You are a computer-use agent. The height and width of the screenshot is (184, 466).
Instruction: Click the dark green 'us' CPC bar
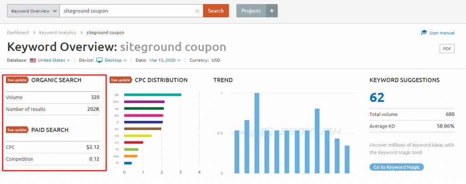[x=144, y=108]
